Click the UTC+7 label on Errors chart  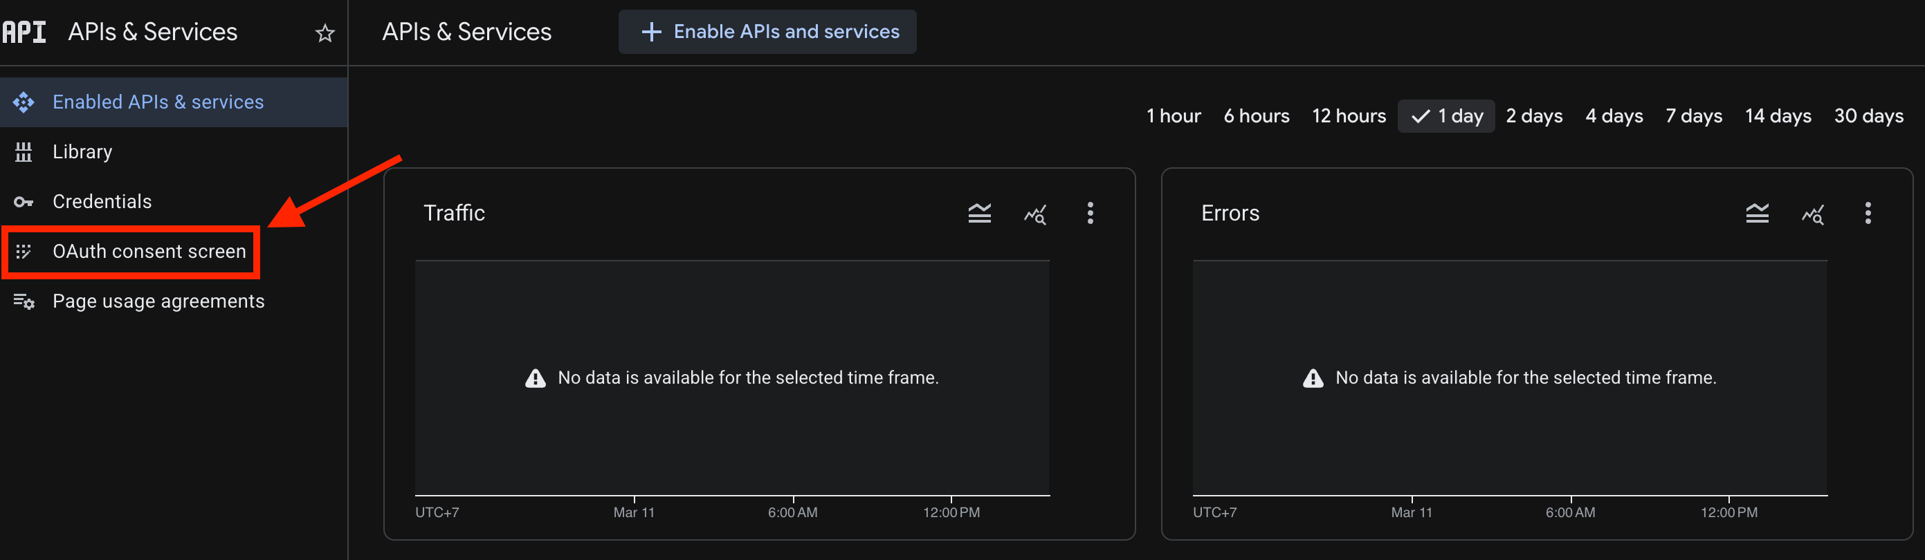pyautogui.click(x=1214, y=513)
